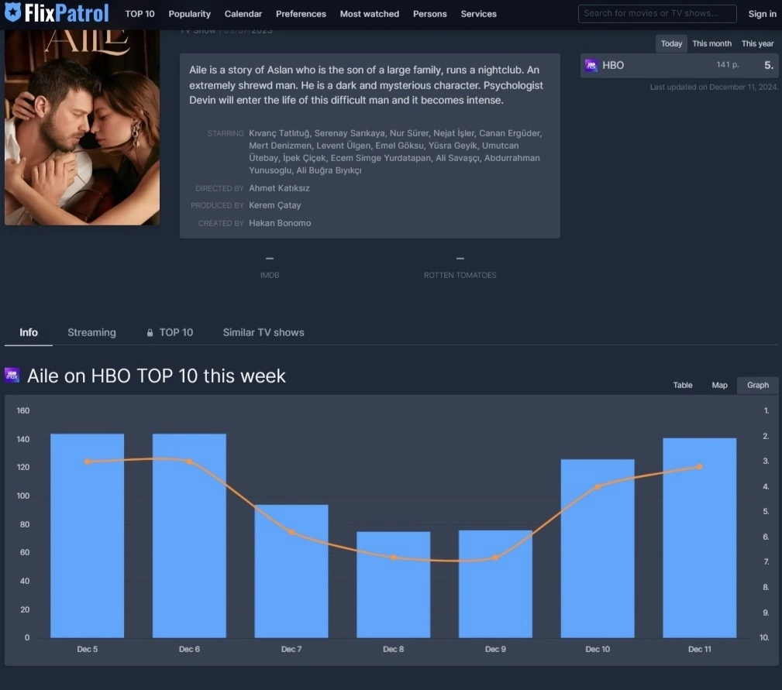
Task: Click the HBO Max icon beside chart title
Action: tap(12, 376)
